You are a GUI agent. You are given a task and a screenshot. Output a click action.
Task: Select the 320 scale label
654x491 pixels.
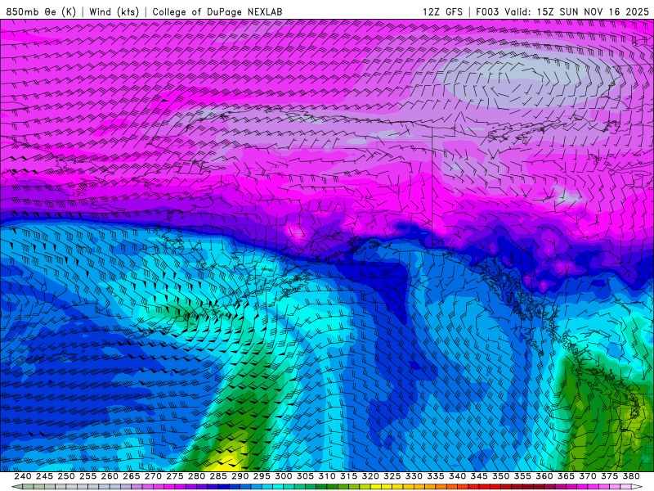(370, 476)
